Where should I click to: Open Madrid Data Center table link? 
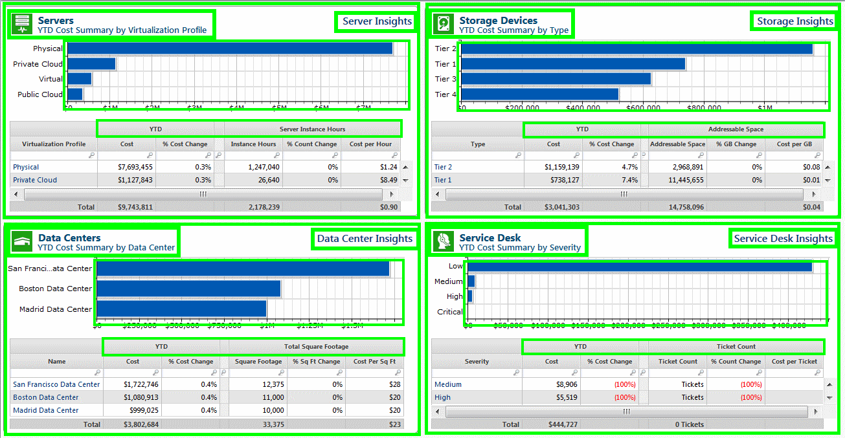tap(45, 411)
